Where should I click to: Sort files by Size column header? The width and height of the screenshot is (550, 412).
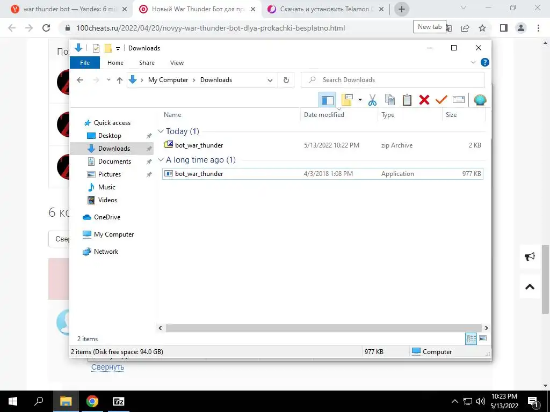coord(451,115)
